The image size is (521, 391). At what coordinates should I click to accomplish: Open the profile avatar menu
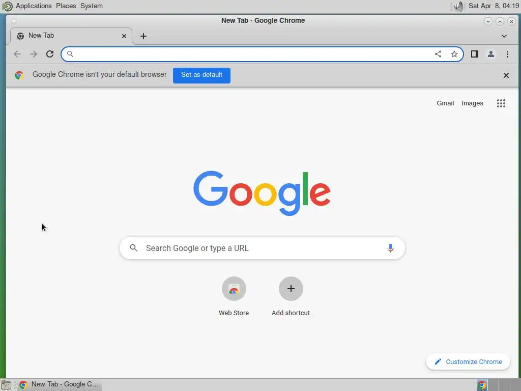pyautogui.click(x=491, y=54)
